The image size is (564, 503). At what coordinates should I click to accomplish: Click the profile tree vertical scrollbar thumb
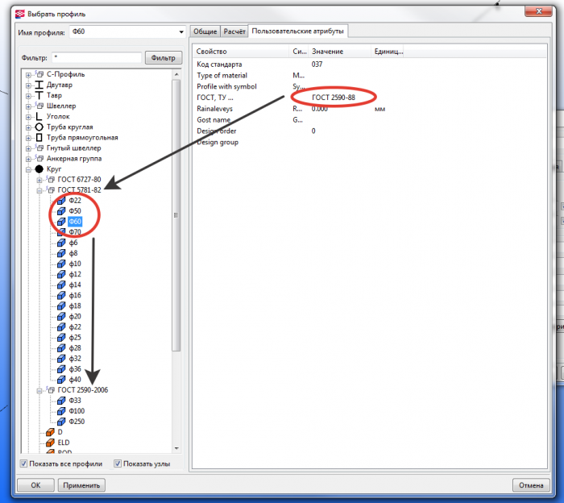coord(176,214)
